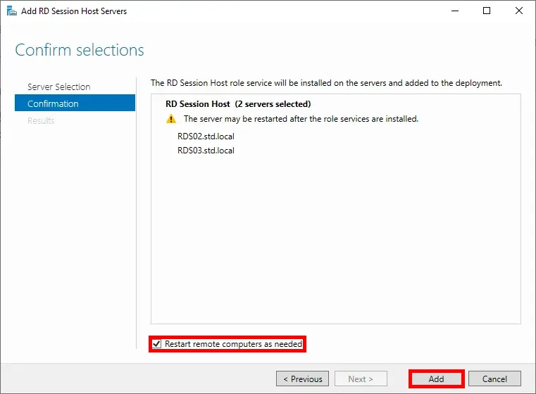Go back with the Previous button

pyautogui.click(x=302, y=379)
